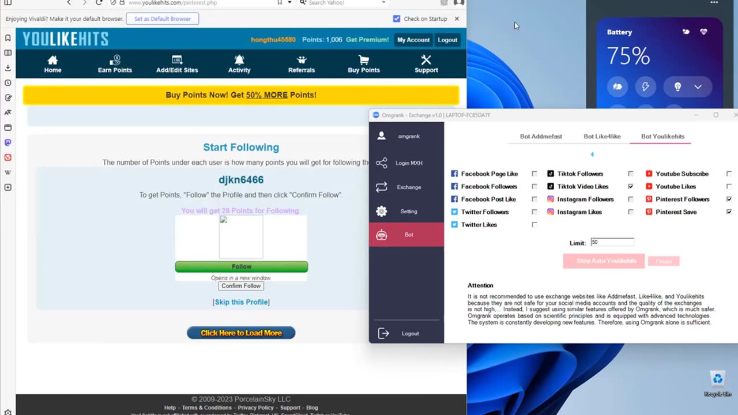Enable Instagram Followers checkbox
738x415 pixels.
click(x=631, y=199)
